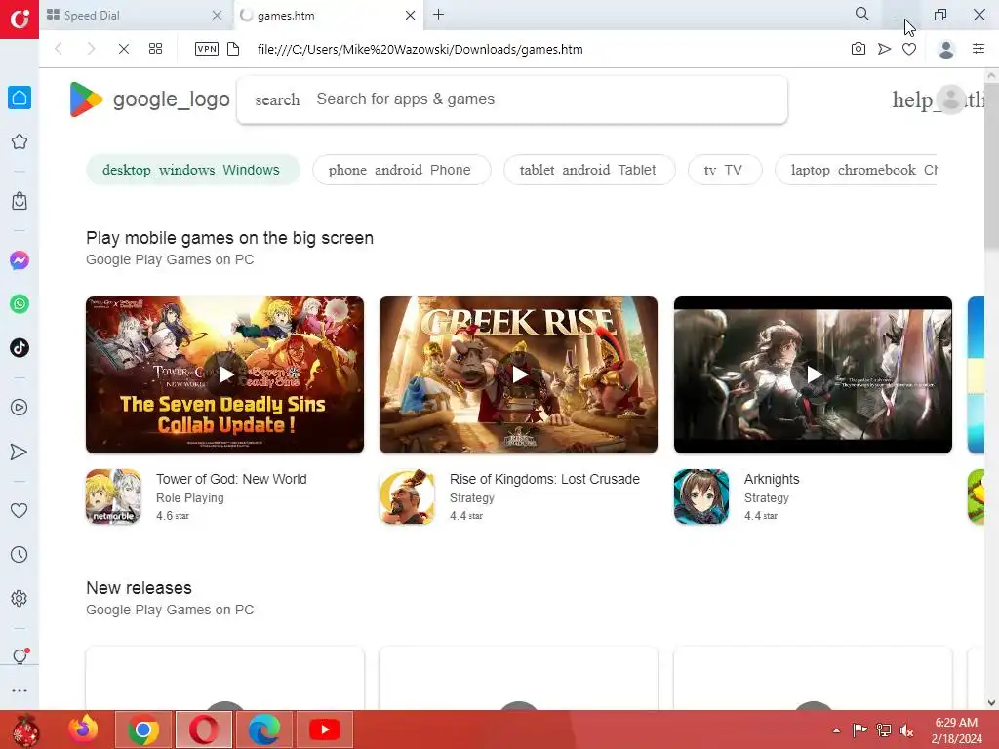Click the help outline icon
Viewport: 999px width, 749px height.
pos(914,99)
